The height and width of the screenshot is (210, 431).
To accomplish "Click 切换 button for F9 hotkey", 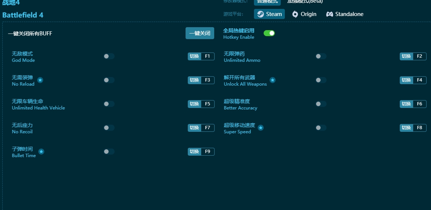I will pos(194,152).
